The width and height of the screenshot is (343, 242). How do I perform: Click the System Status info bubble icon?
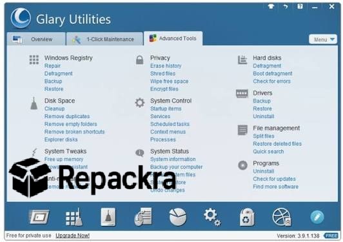pyautogui.click(x=139, y=153)
